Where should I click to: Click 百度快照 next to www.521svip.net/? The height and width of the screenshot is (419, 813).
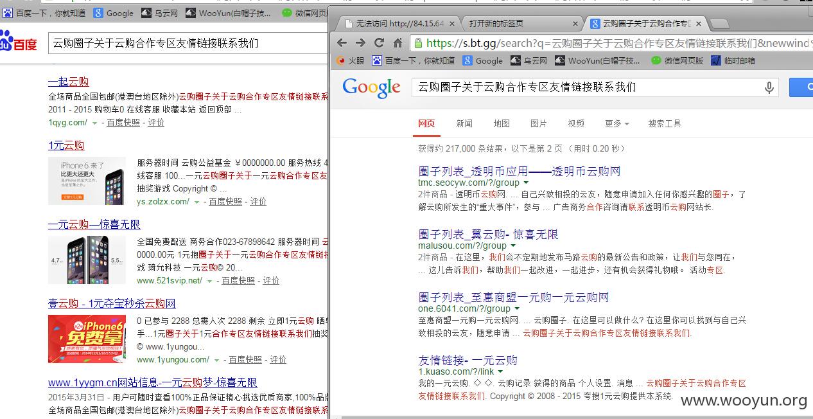tap(238, 280)
